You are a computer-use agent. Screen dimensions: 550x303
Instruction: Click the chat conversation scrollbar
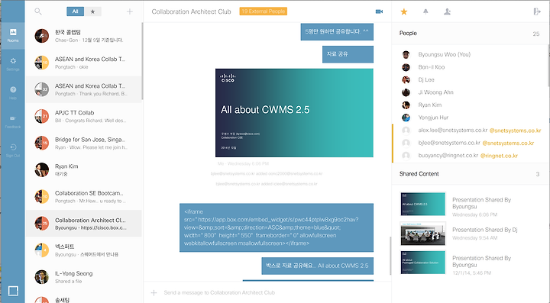pyautogui.click(x=390, y=256)
